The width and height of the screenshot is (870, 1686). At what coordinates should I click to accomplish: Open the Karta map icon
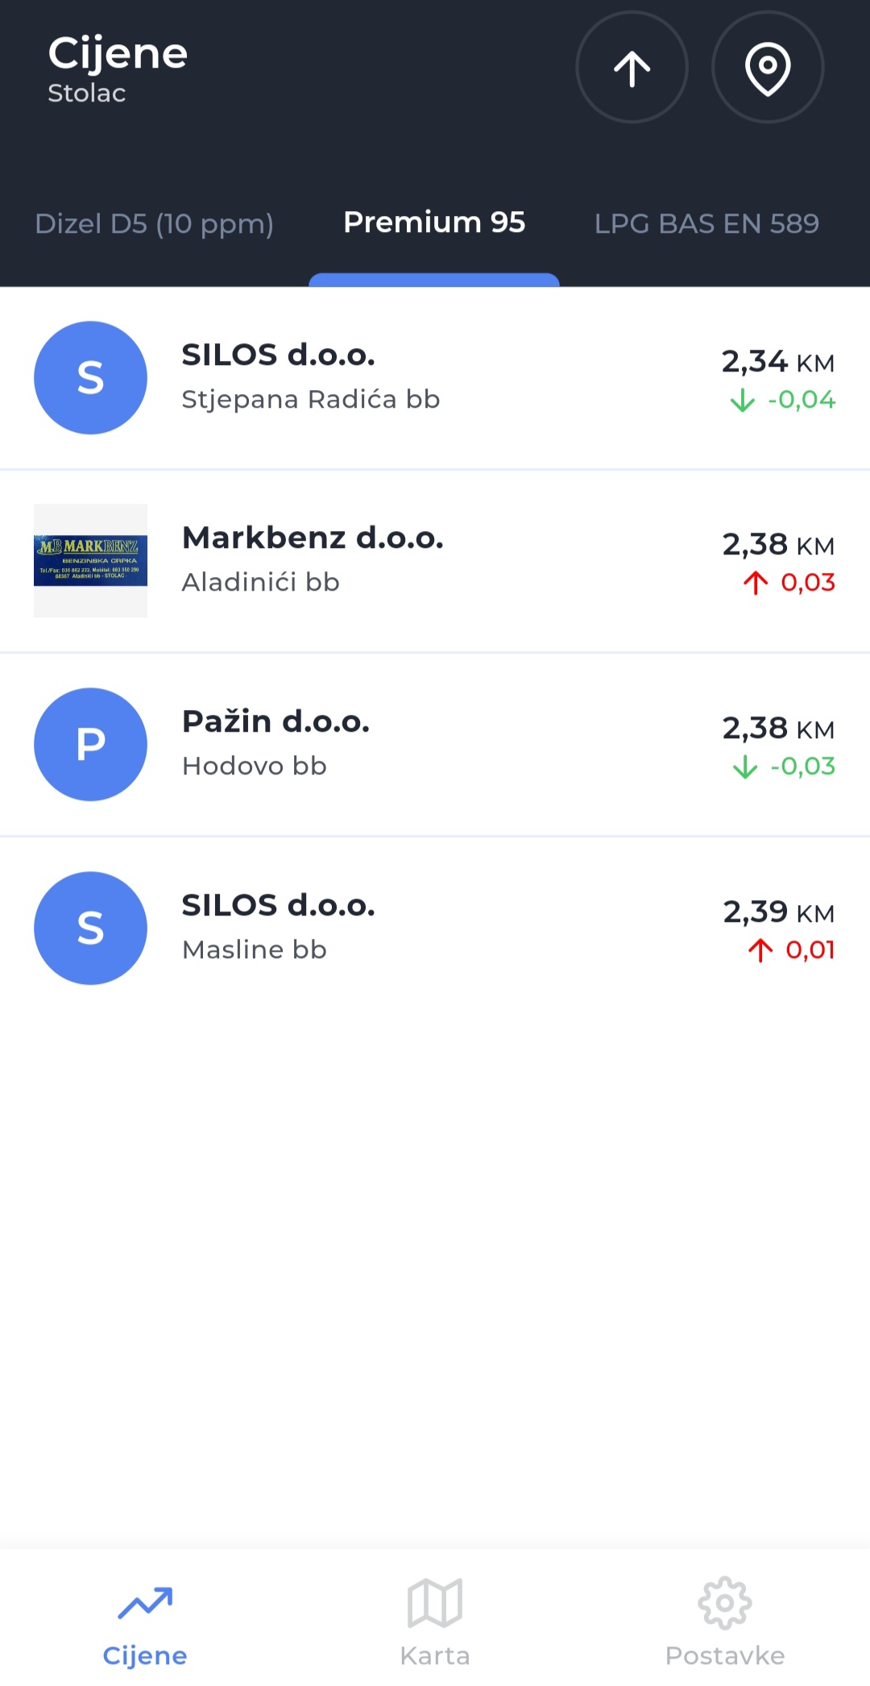click(x=435, y=1602)
